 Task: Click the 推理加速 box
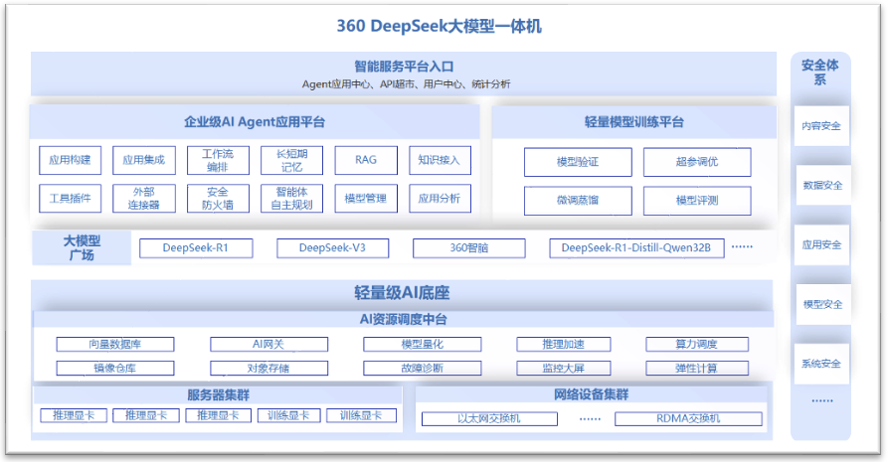[x=564, y=344]
